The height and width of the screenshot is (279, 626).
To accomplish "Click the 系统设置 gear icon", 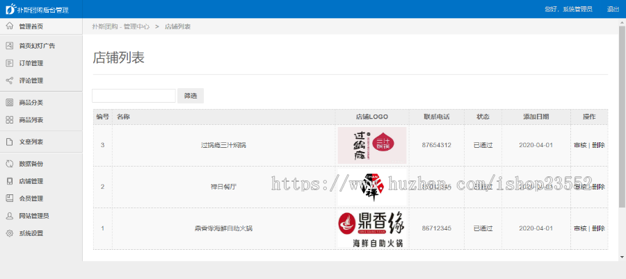I will [10, 233].
